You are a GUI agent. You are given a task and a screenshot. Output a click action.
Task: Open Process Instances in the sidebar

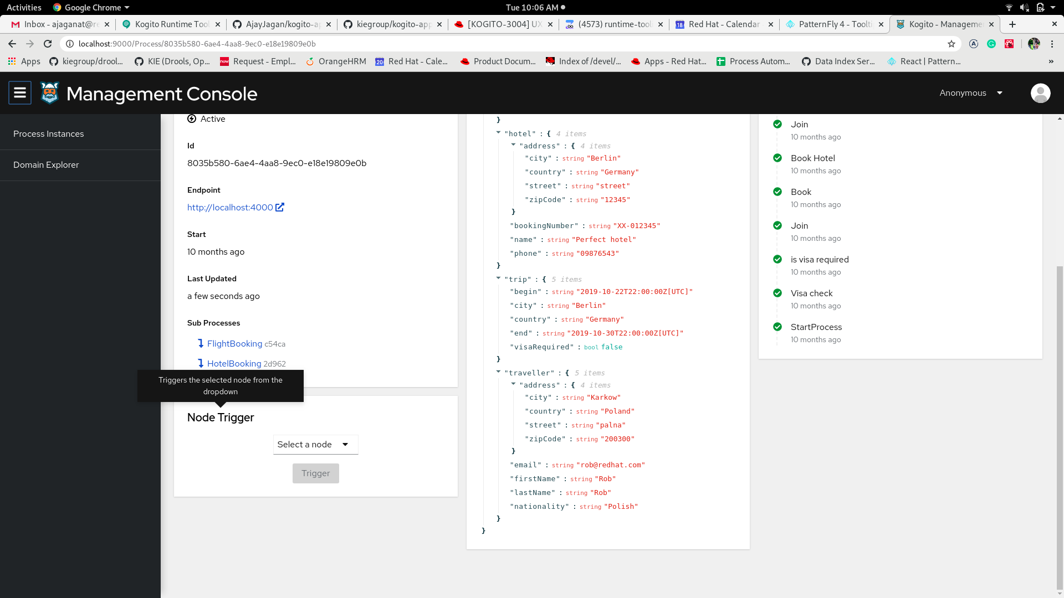pyautogui.click(x=49, y=134)
